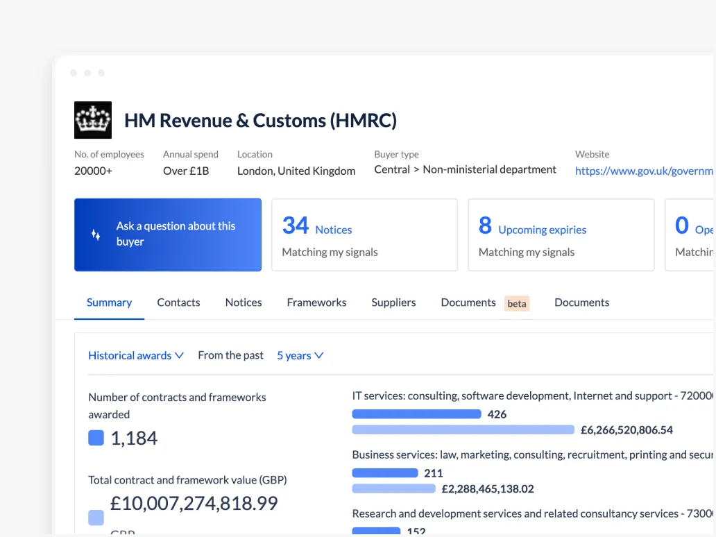Click the '20000+' employees value
The image size is (716, 537).
click(x=93, y=171)
